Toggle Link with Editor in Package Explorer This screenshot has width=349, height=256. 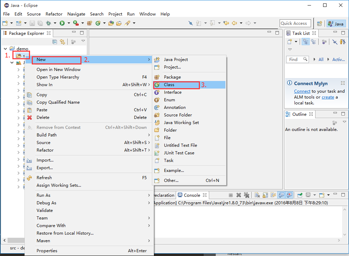[x=62, y=42]
